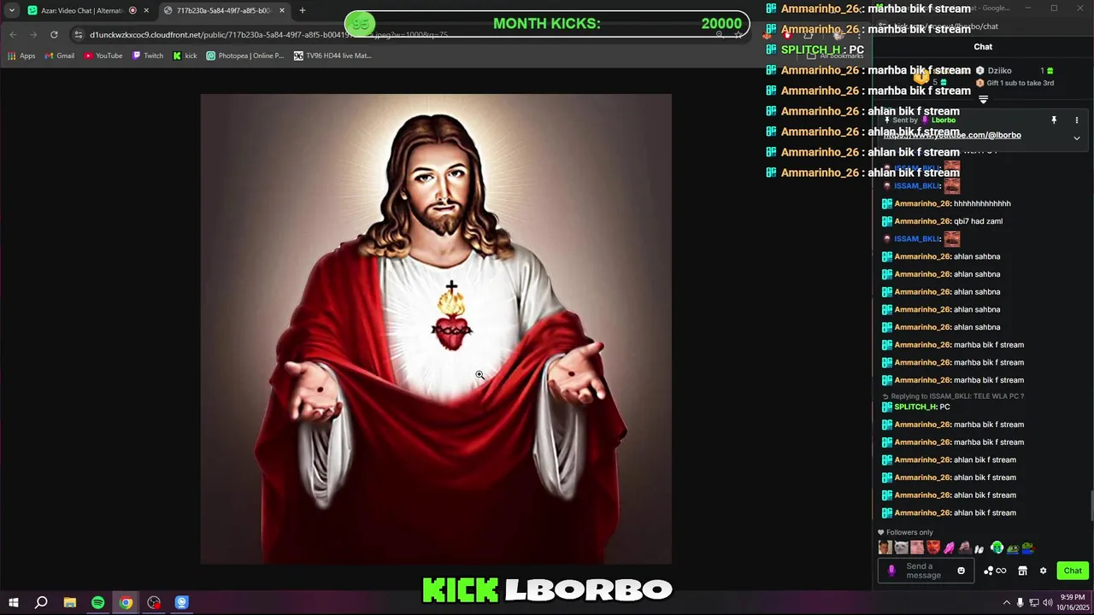Click the Sacred Heart image to zoom
Viewport: 1094px width, 615px height.
pyautogui.click(x=436, y=329)
